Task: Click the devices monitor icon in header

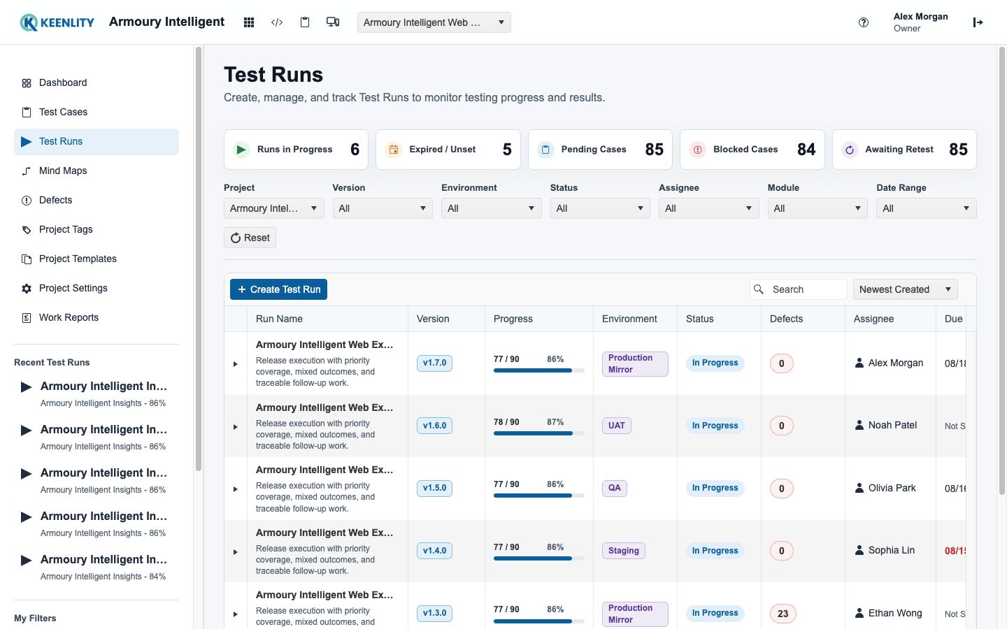Action: [x=333, y=22]
